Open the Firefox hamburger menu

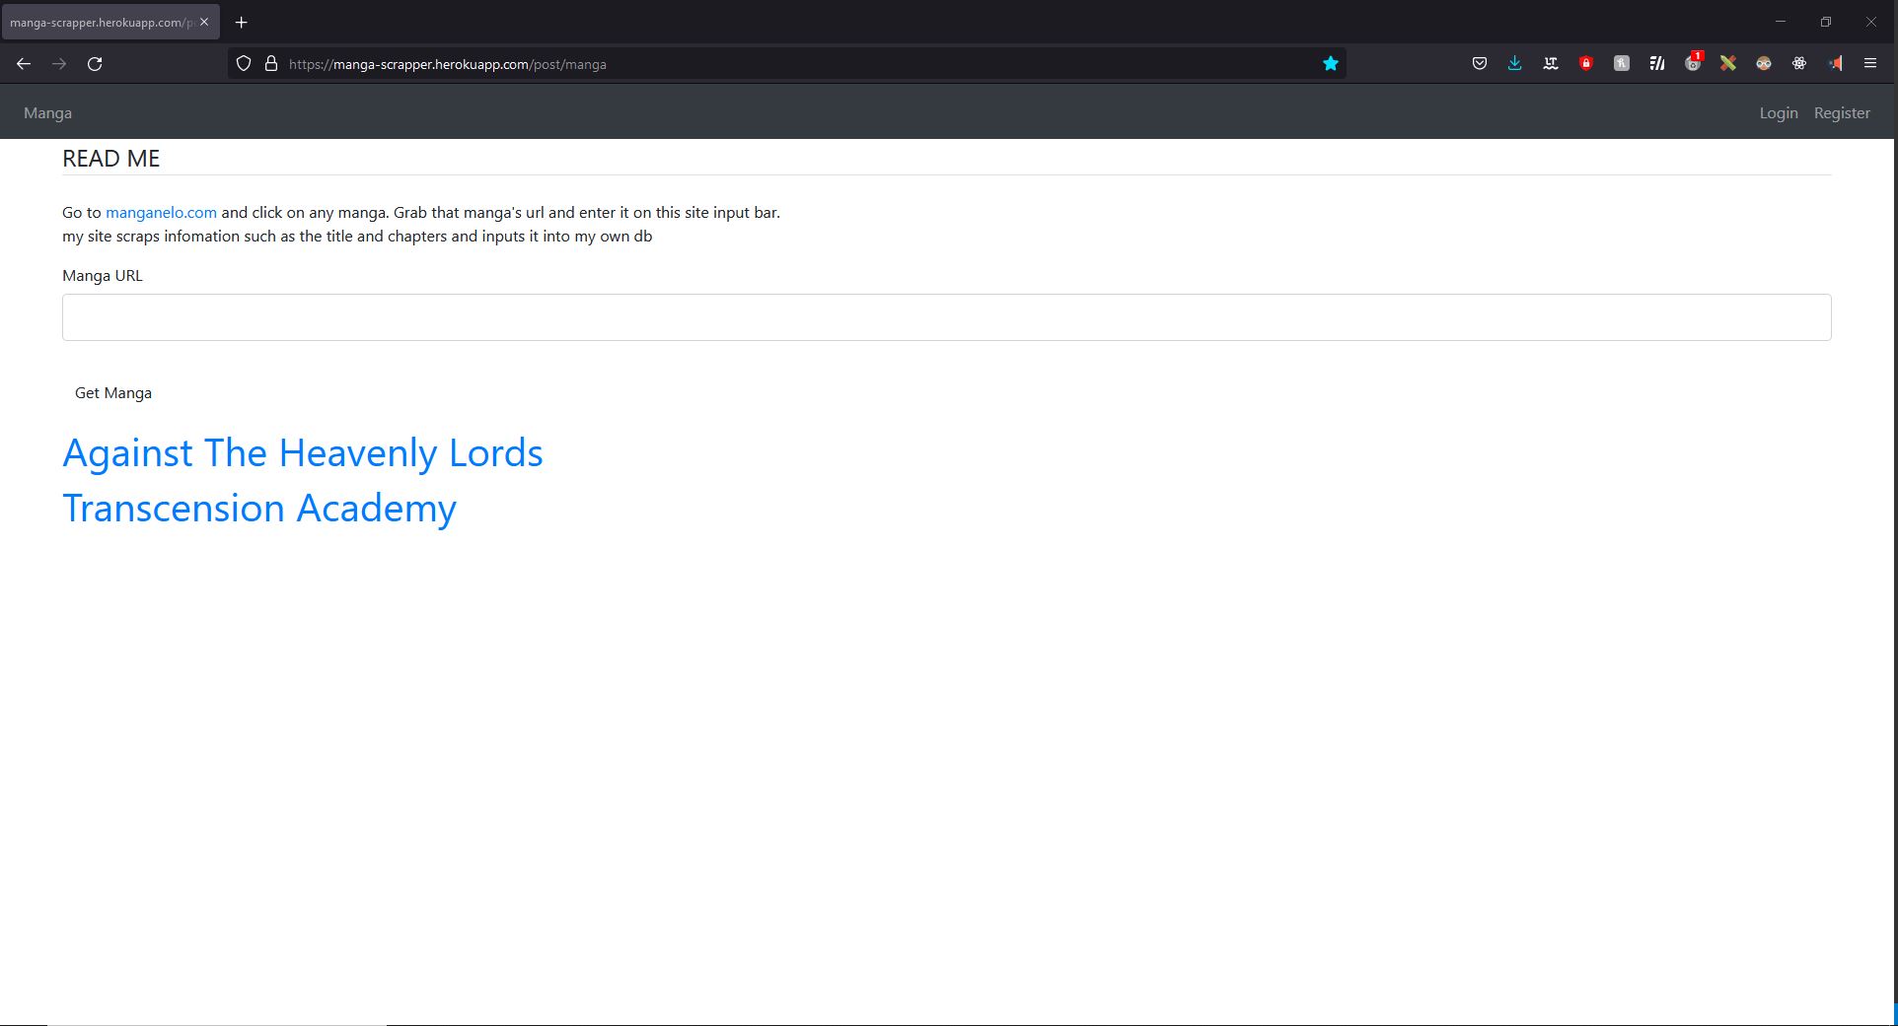click(x=1869, y=64)
